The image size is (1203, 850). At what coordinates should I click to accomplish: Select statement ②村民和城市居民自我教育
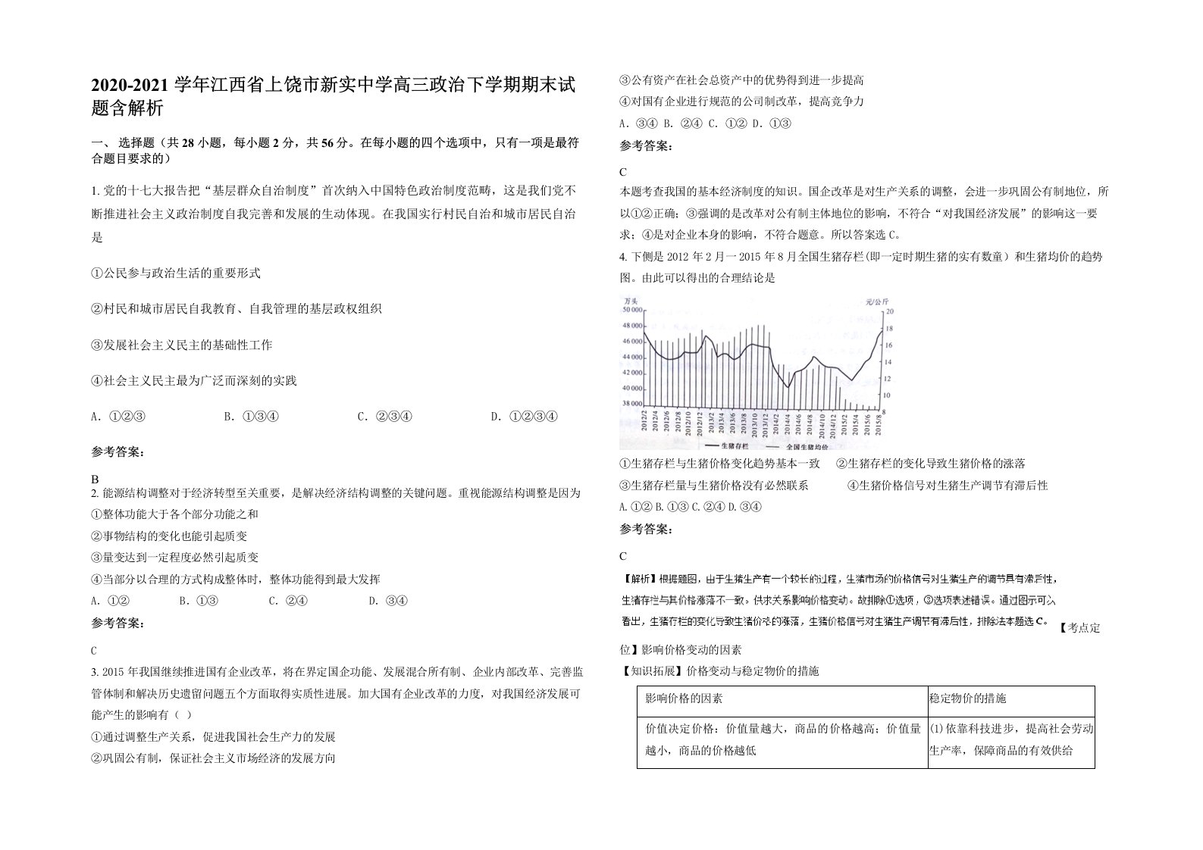coord(237,308)
